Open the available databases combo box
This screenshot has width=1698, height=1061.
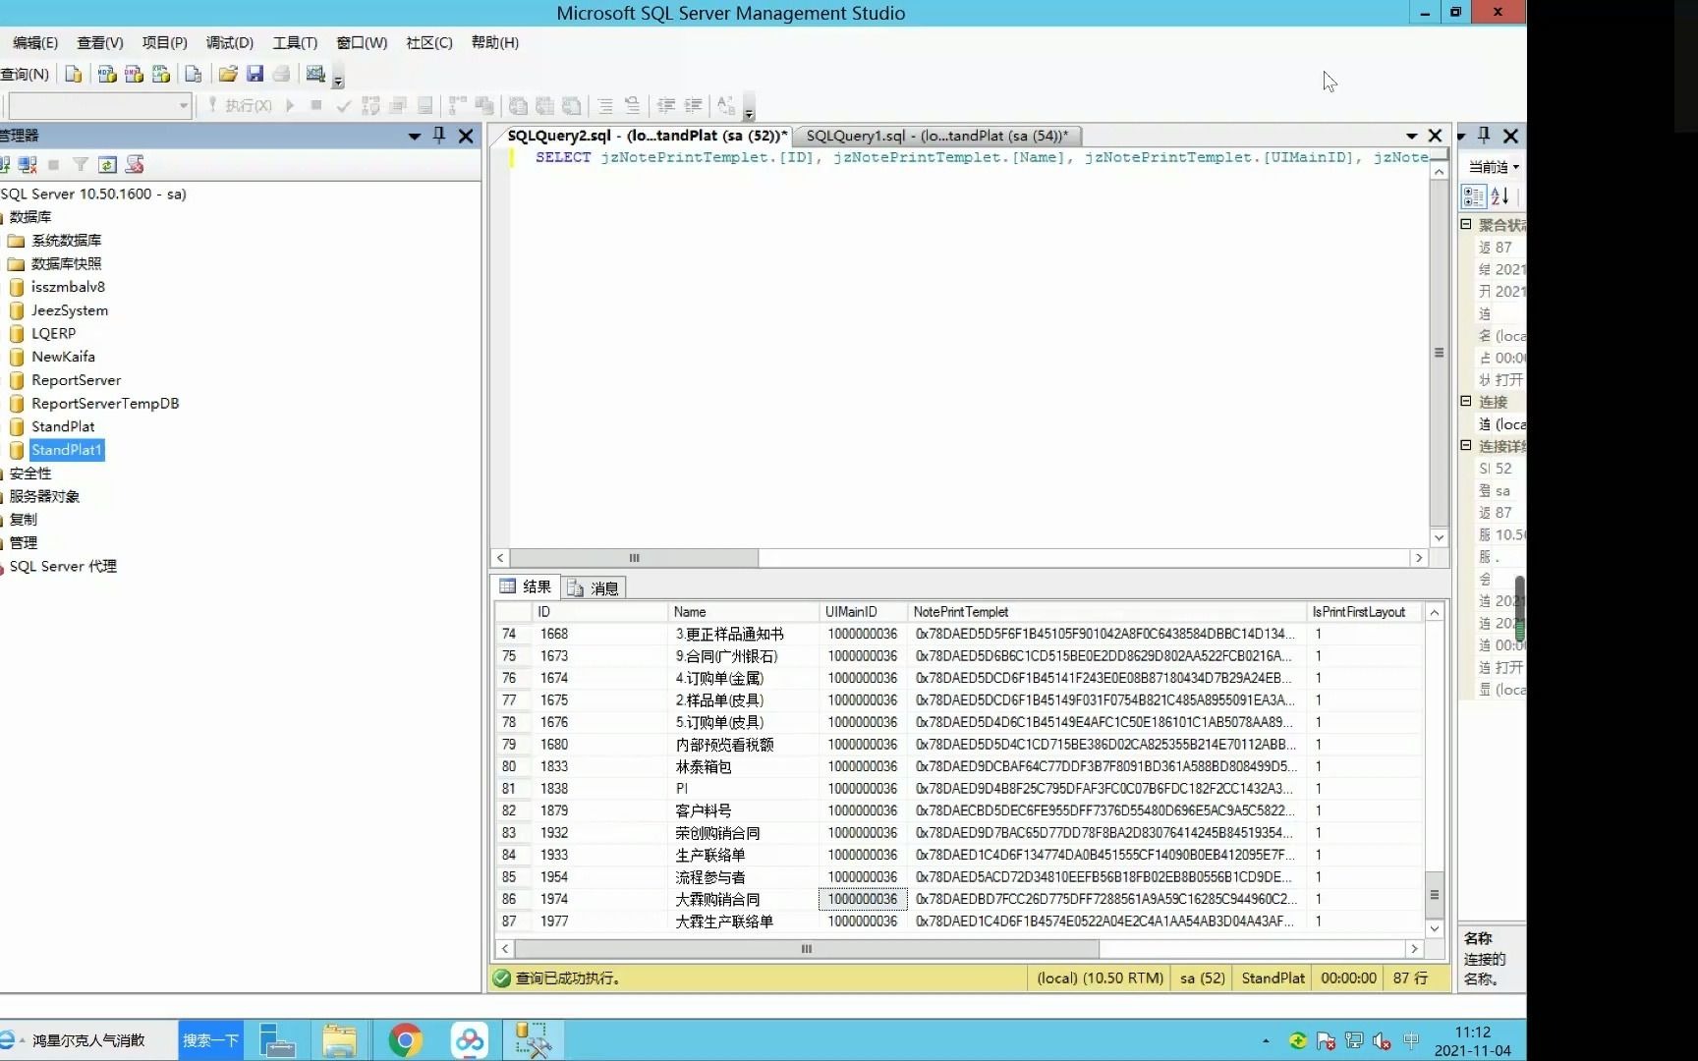pos(98,105)
